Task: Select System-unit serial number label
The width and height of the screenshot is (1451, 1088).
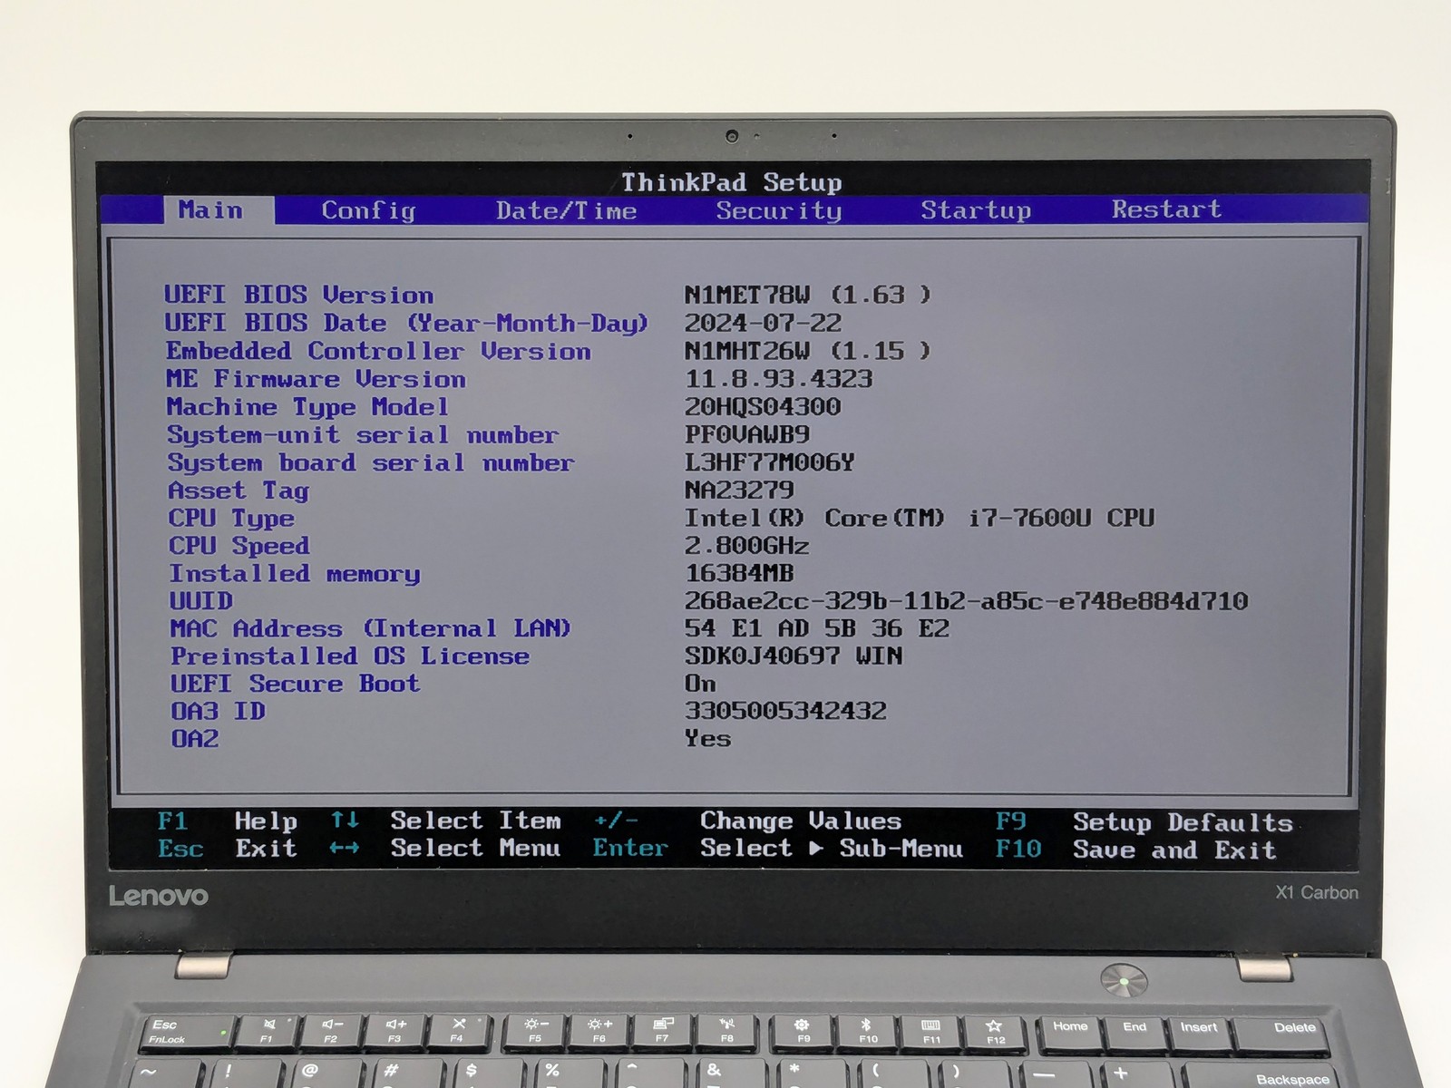Action: [x=363, y=435]
